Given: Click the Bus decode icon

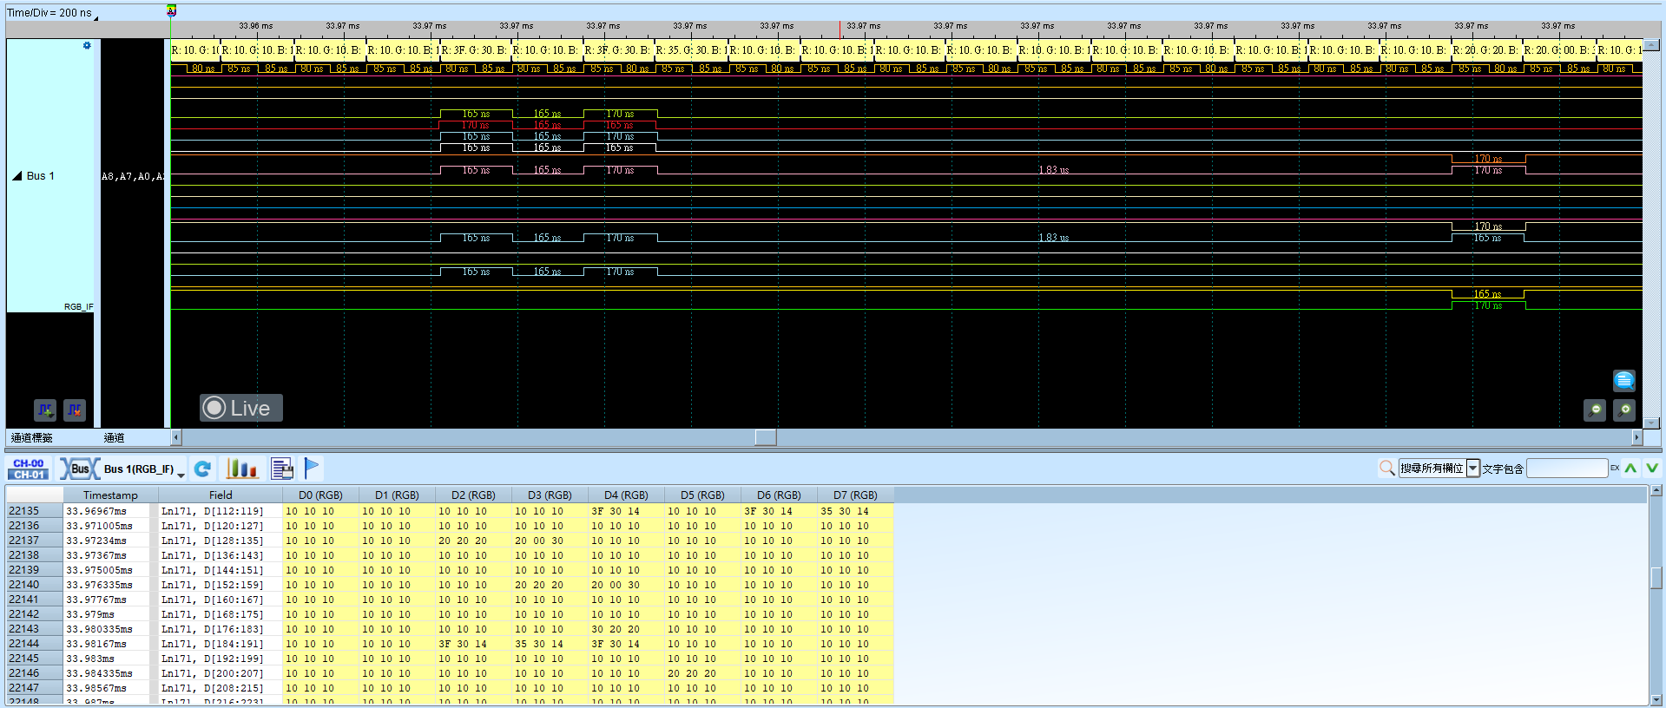Looking at the screenshot, I should click(79, 469).
